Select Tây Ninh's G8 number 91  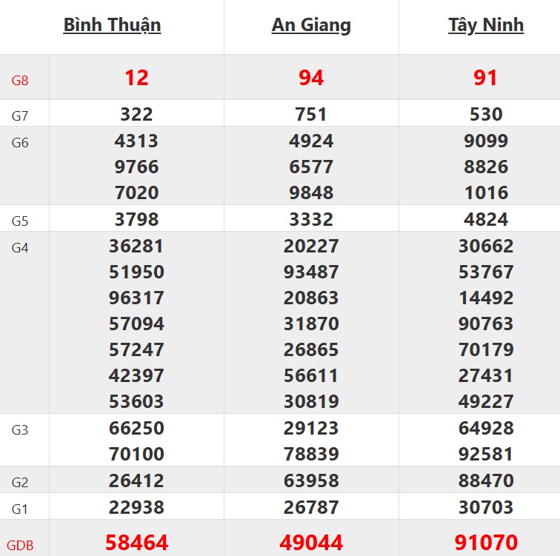click(485, 78)
